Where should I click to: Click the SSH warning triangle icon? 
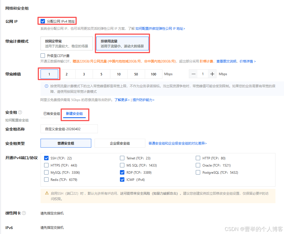coord(47,193)
